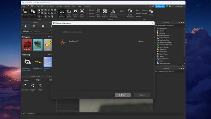Toggle Show Grid
211x119 pixels.
(98, 13)
